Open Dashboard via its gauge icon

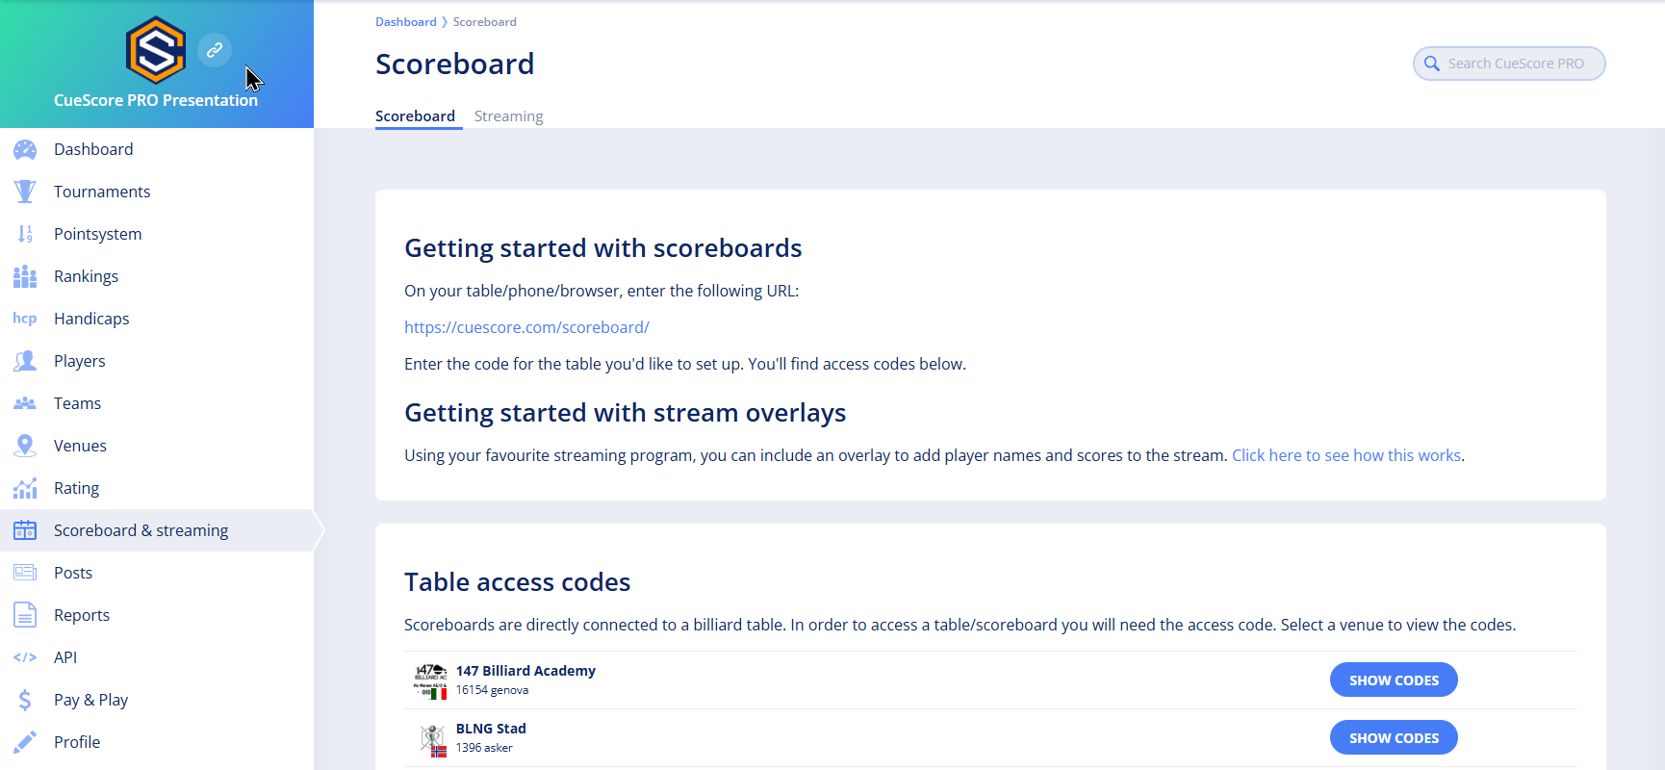tap(25, 149)
